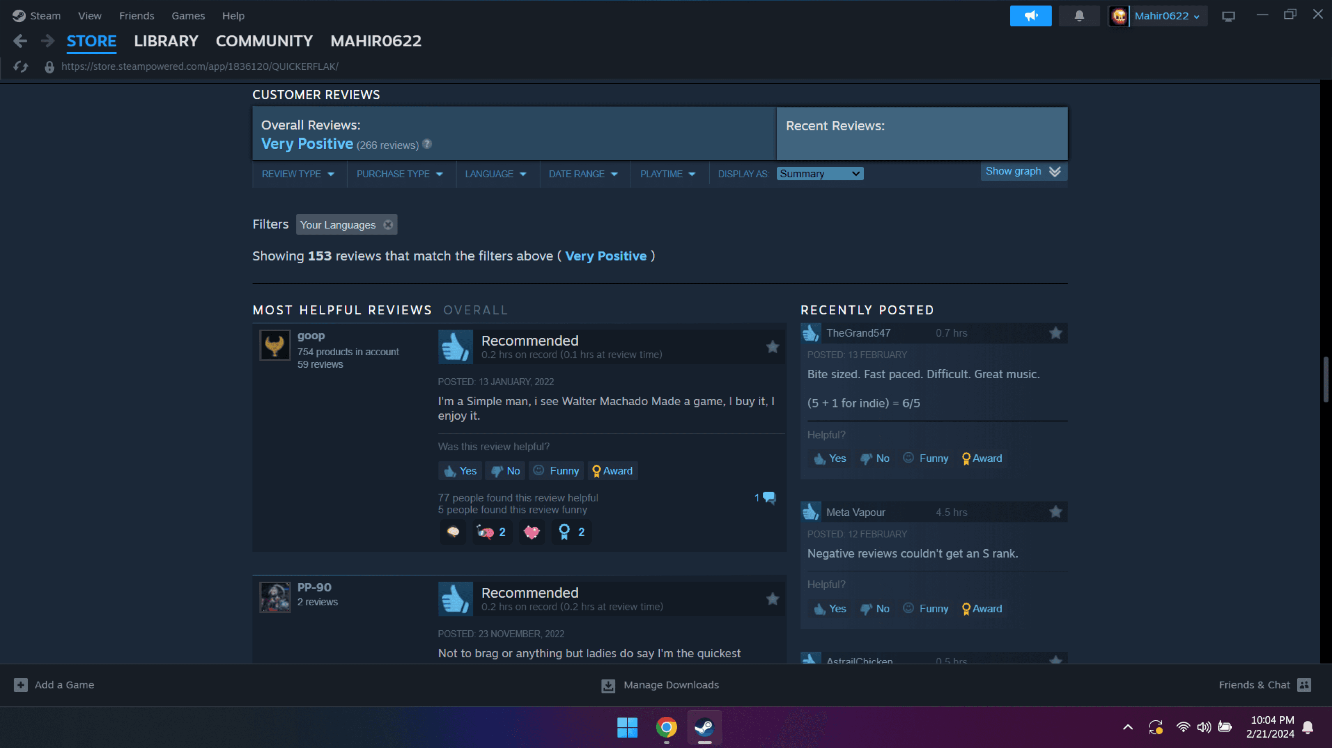Reload the store page
Screen dimensions: 1332x748
21,67
